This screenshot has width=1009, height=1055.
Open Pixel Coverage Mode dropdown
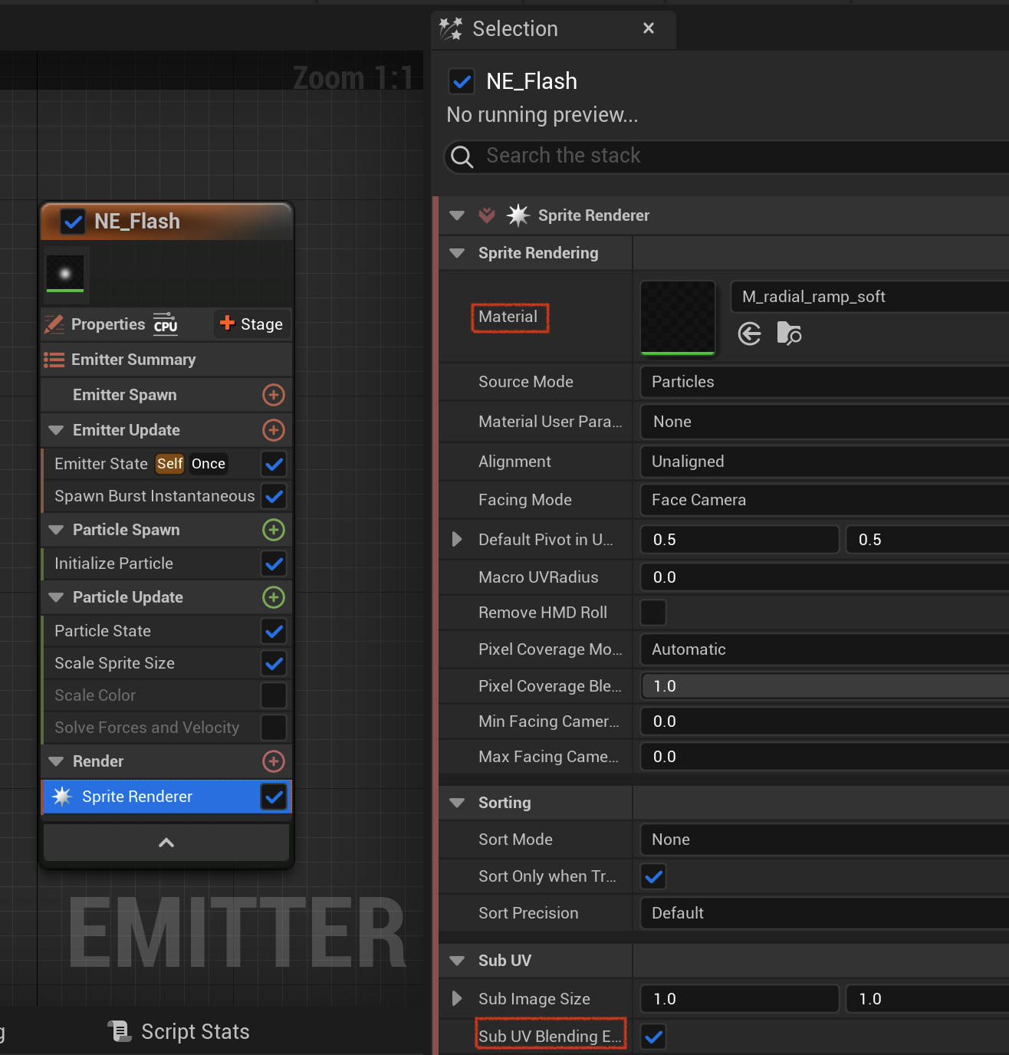tap(824, 649)
